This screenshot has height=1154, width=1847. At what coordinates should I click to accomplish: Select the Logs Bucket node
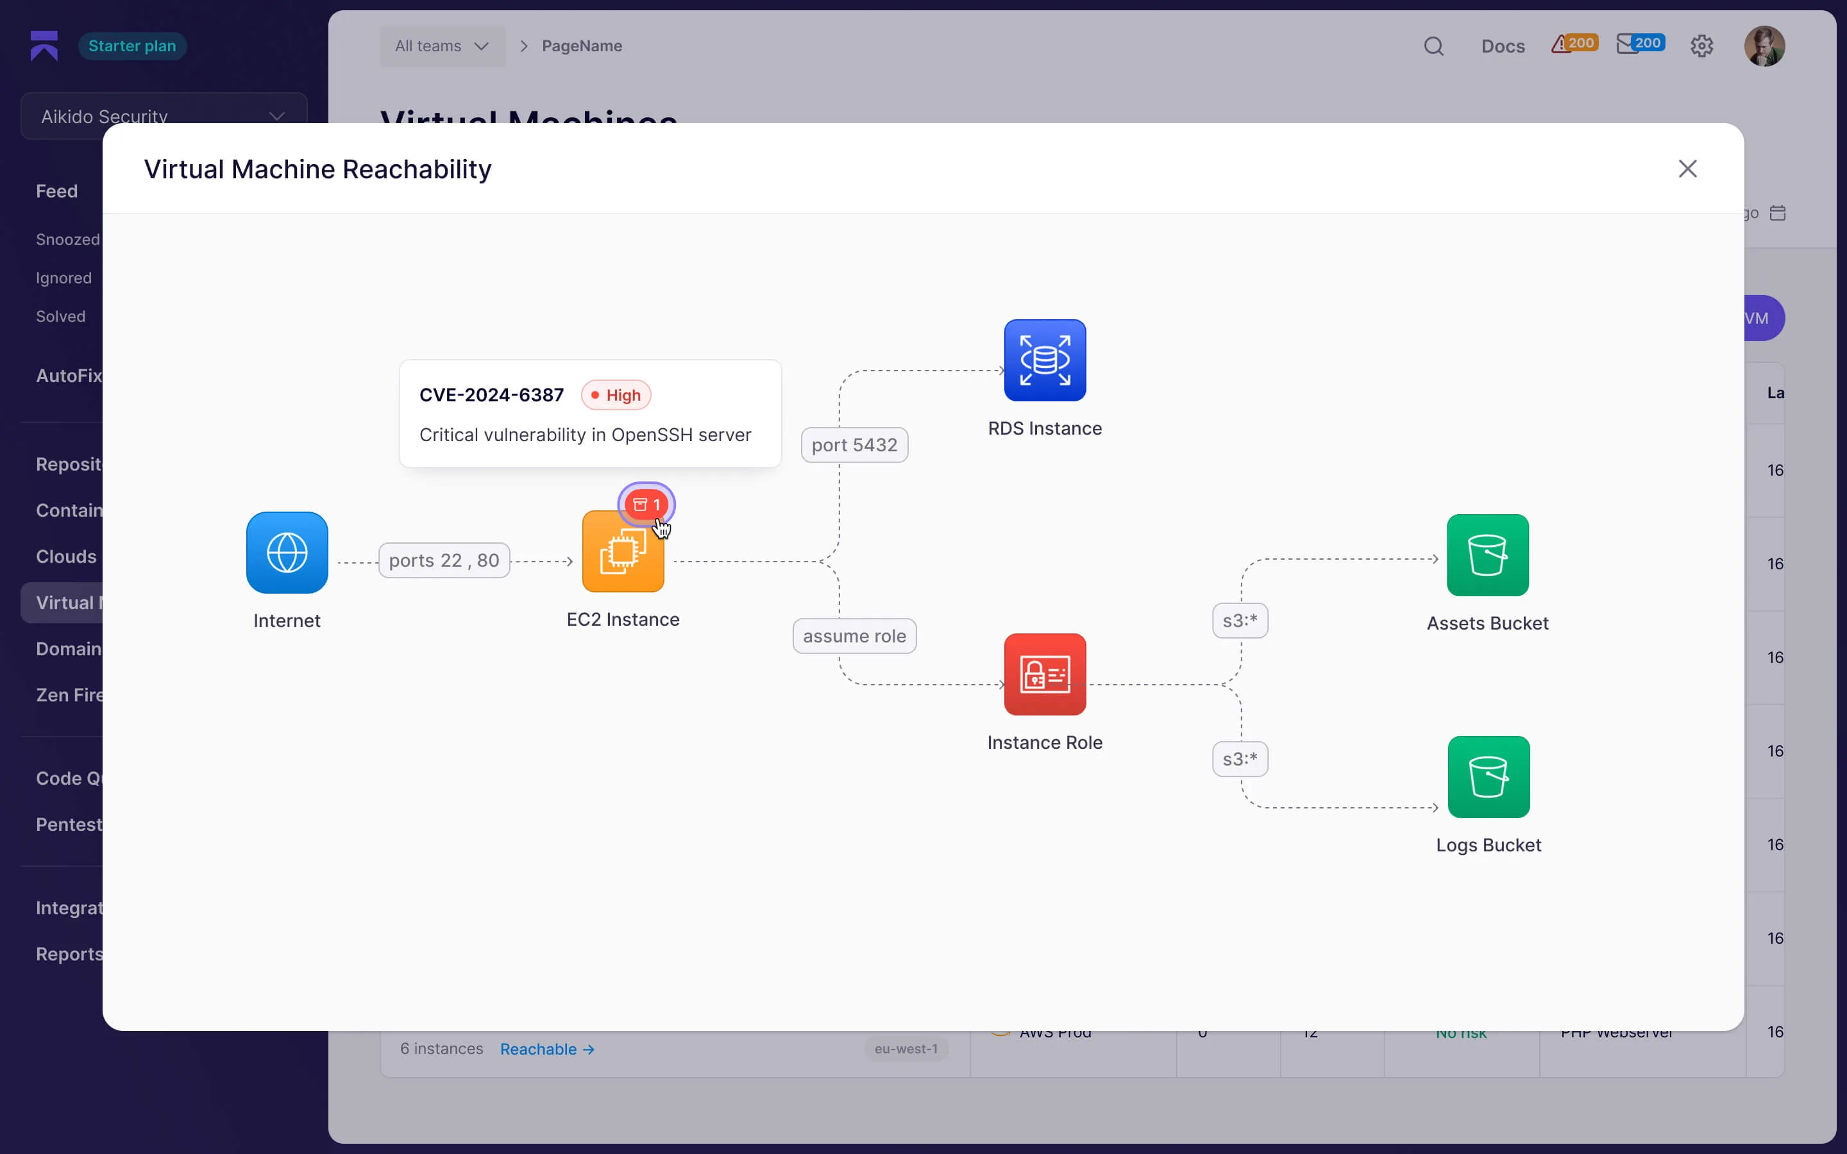click(1489, 777)
